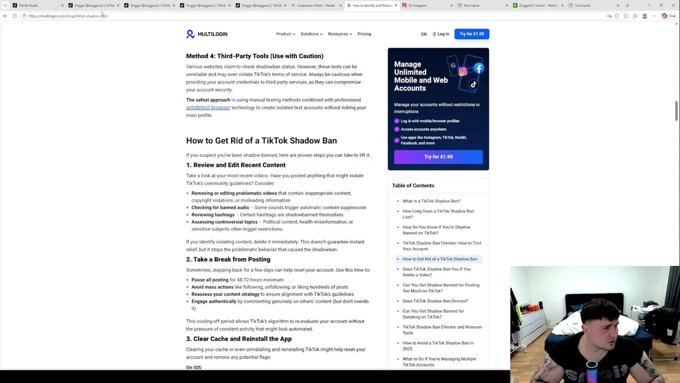Click the Table of Contents title
The image size is (680, 383).
pos(413,186)
